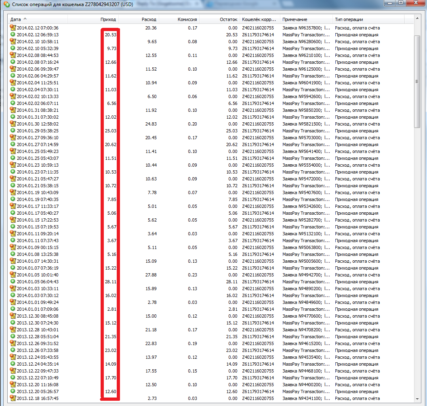Sort by the Расход column header
The height and width of the screenshot is (406, 427).
click(x=139, y=19)
